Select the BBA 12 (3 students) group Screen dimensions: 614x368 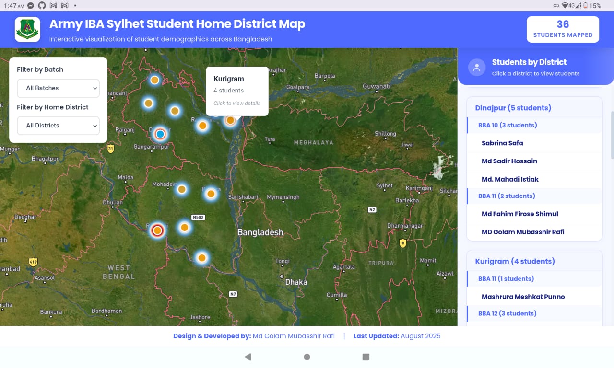click(x=508, y=313)
